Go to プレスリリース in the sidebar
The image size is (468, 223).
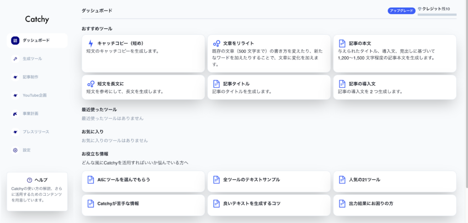[35, 132]
